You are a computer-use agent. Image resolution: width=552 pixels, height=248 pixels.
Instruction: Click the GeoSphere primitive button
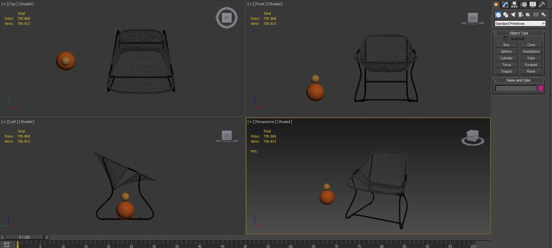tap(531, 51)
